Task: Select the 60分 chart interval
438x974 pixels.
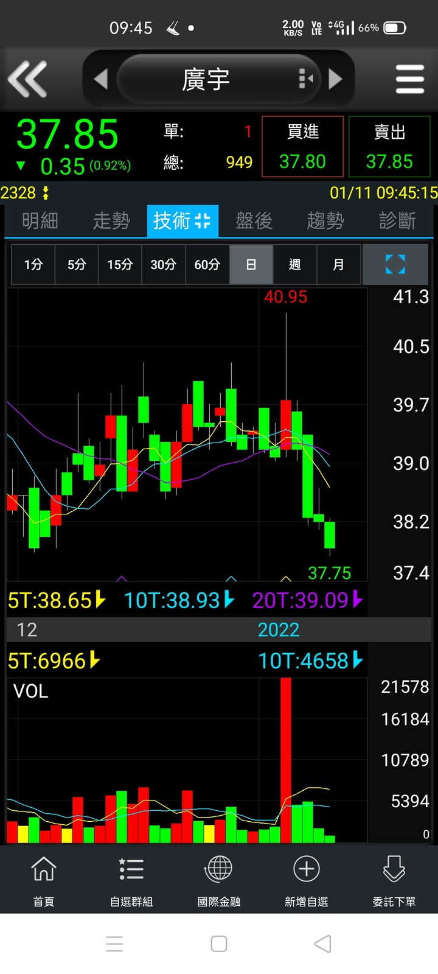Action: click(207, 264)
